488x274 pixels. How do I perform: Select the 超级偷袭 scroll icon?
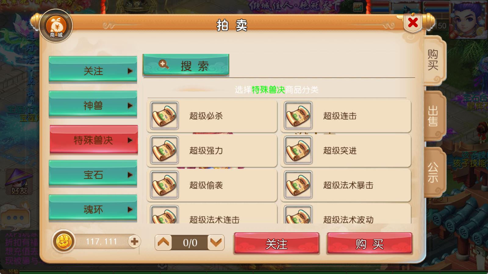(x=164, y=185)
